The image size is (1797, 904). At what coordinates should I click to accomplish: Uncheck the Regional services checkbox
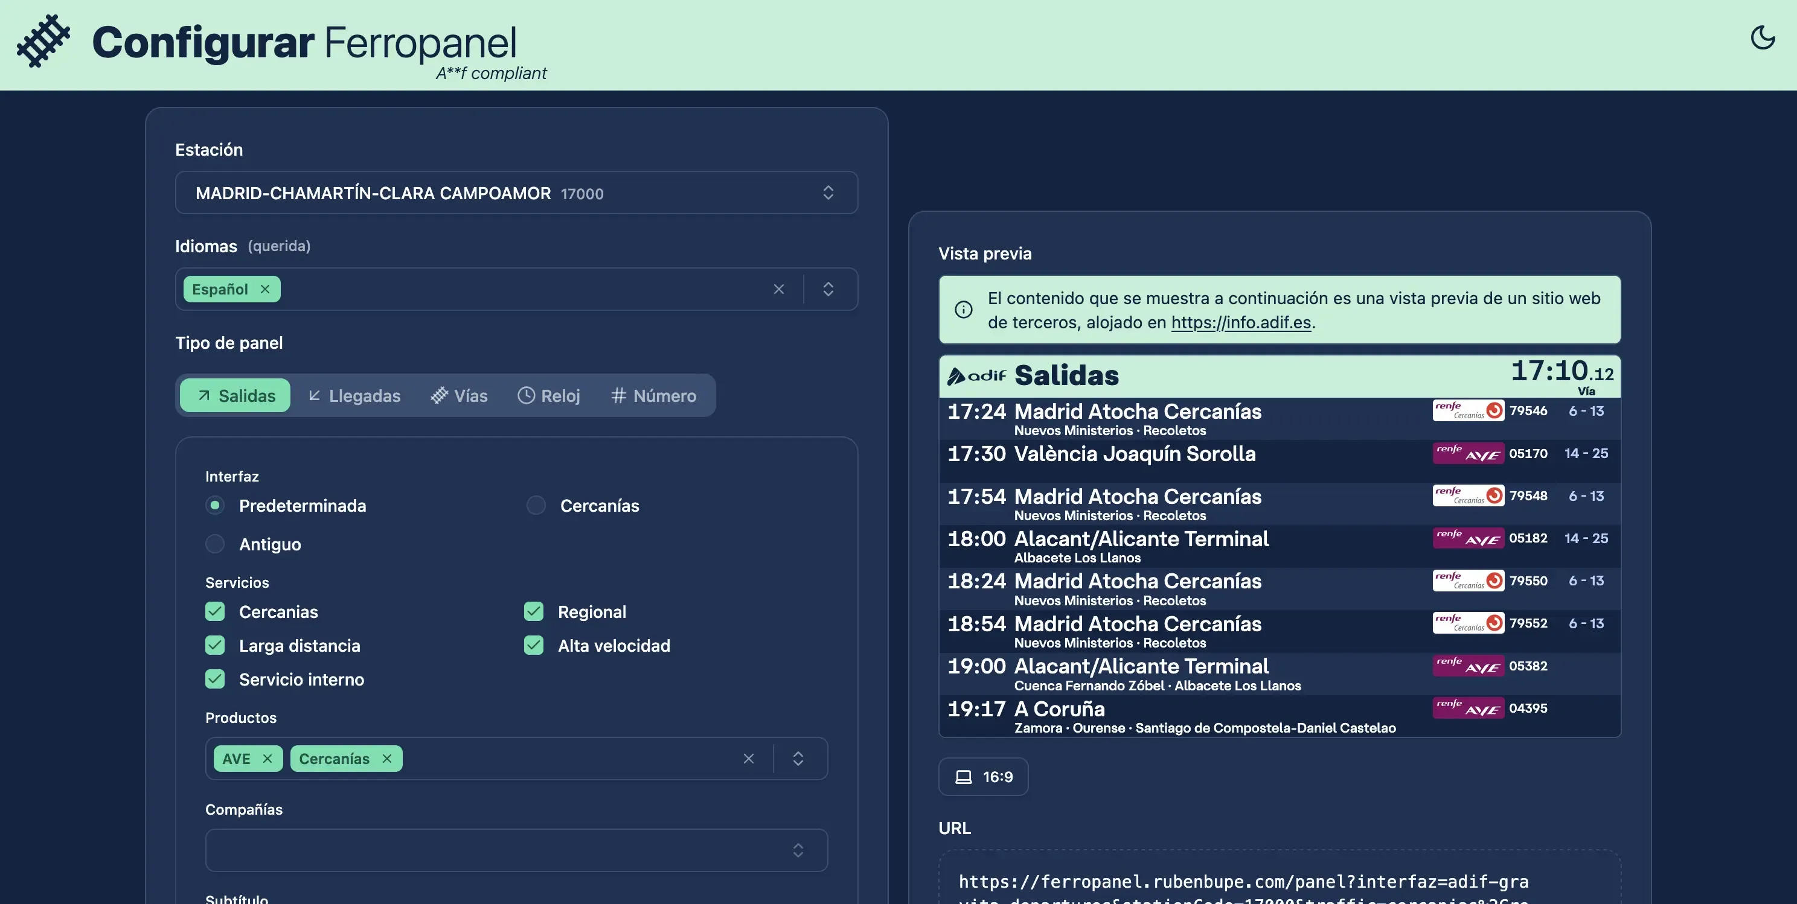pyautogui.click(x=534, y=611)
